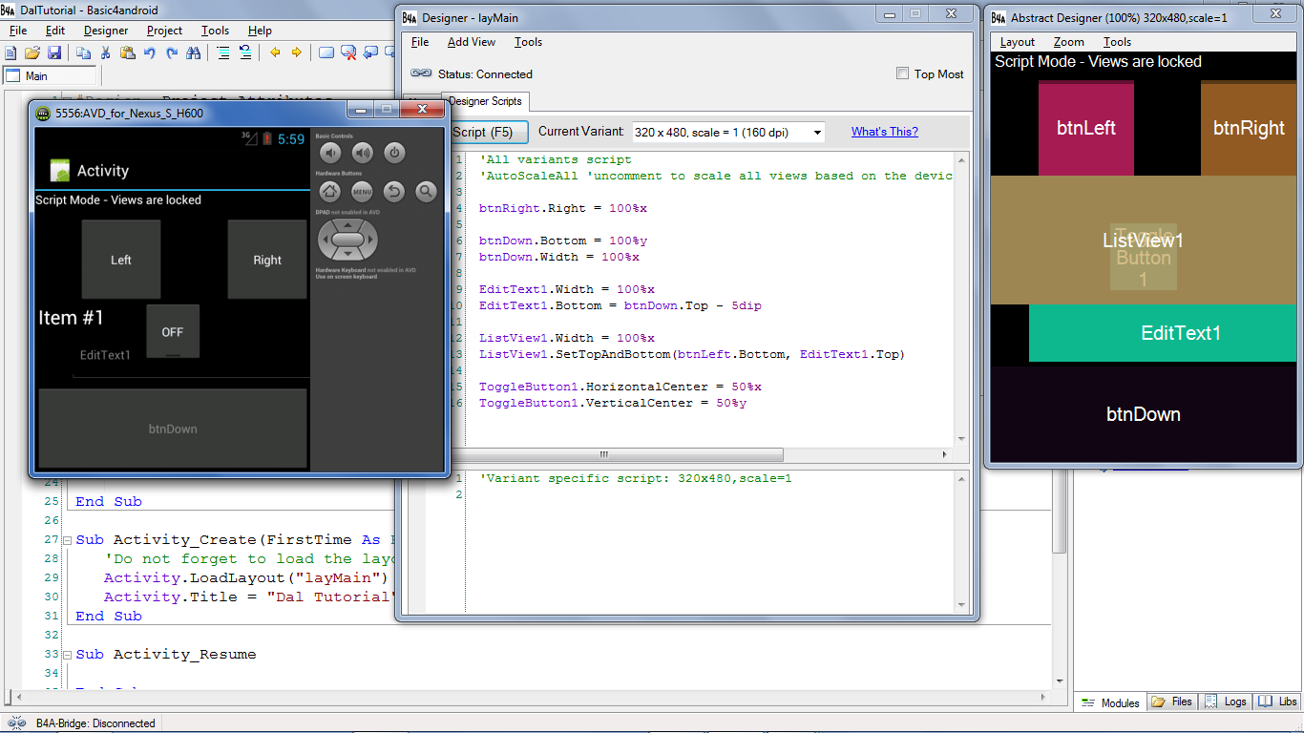1304x733 pixels.
Task: Open Add View menu in Designer
Action: click(x=472, y=42)
